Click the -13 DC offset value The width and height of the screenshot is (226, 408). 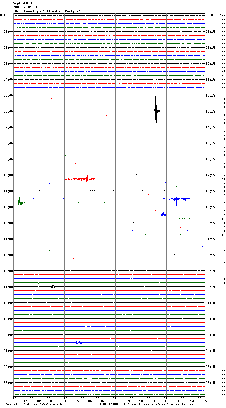(x=223, y=179)
